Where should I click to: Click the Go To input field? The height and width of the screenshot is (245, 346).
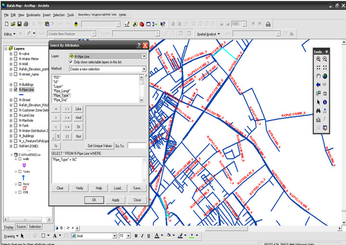click(x=137, y=146)
